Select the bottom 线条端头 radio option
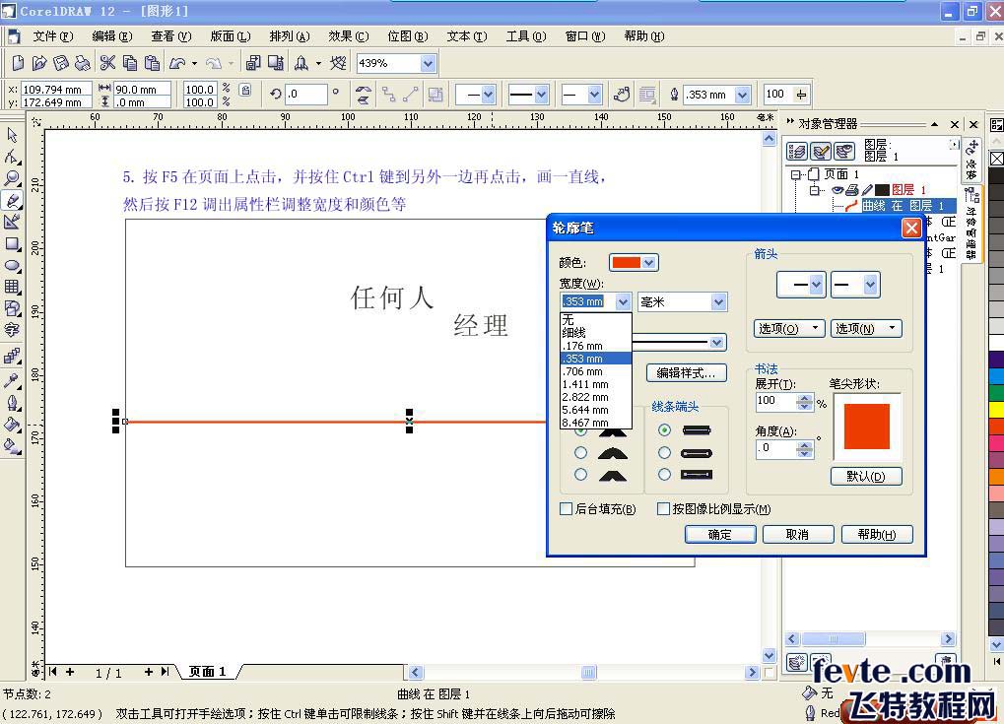1004x724 pixels. click(665, 475)
